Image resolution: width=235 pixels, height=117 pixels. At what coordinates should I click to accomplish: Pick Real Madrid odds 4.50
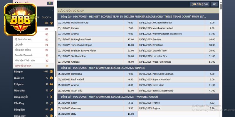[131, 79]
